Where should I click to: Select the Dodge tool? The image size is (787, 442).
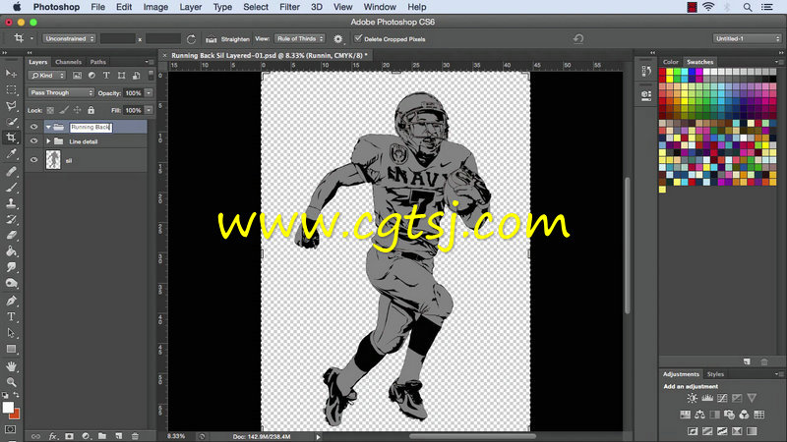[11, 283]
